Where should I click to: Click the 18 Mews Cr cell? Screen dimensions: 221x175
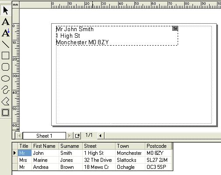[99, 167]
